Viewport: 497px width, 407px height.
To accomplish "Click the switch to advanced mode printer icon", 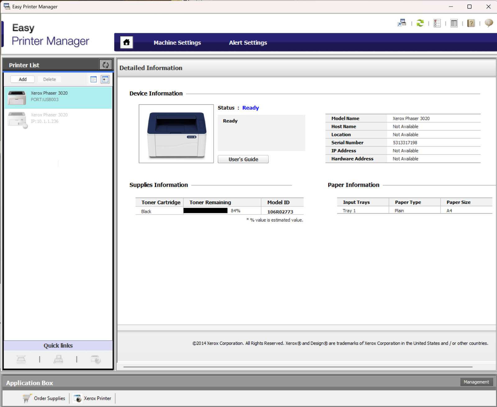I will 402,23.
